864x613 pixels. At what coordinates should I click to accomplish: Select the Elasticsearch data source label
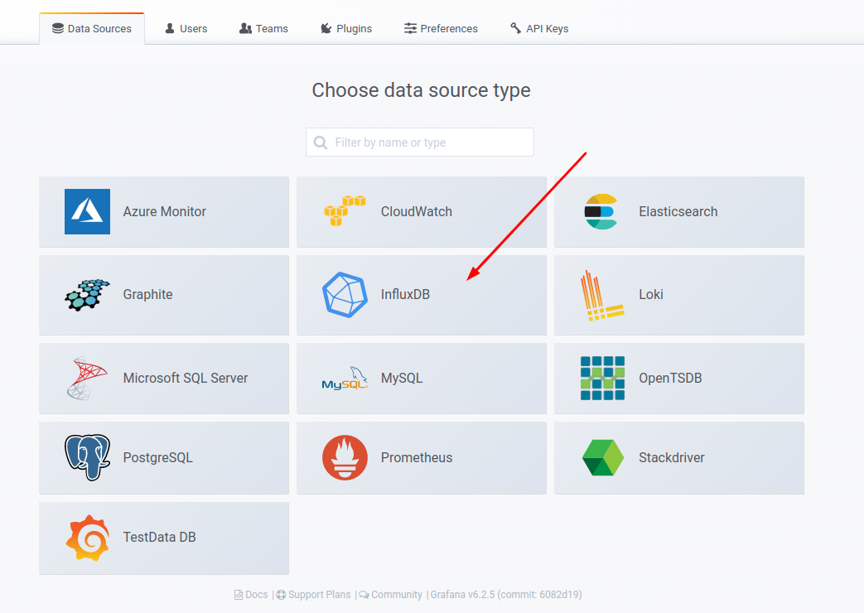678,212
